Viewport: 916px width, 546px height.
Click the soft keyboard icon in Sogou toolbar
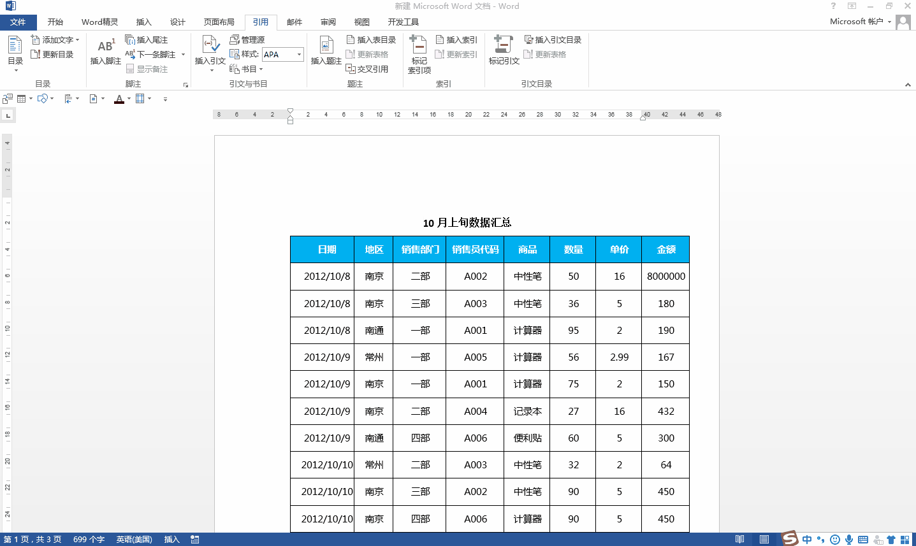click(x=863, y=540)
